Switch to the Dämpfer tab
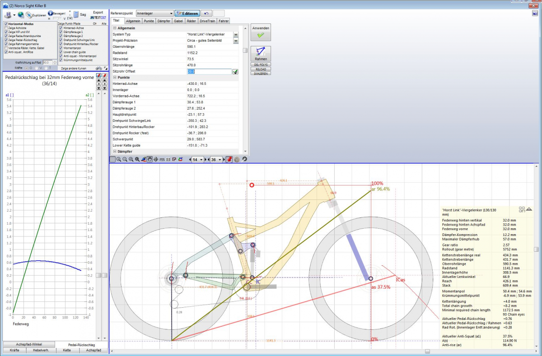This screenshot has width=542, height=356. click(x=164, y=21)
